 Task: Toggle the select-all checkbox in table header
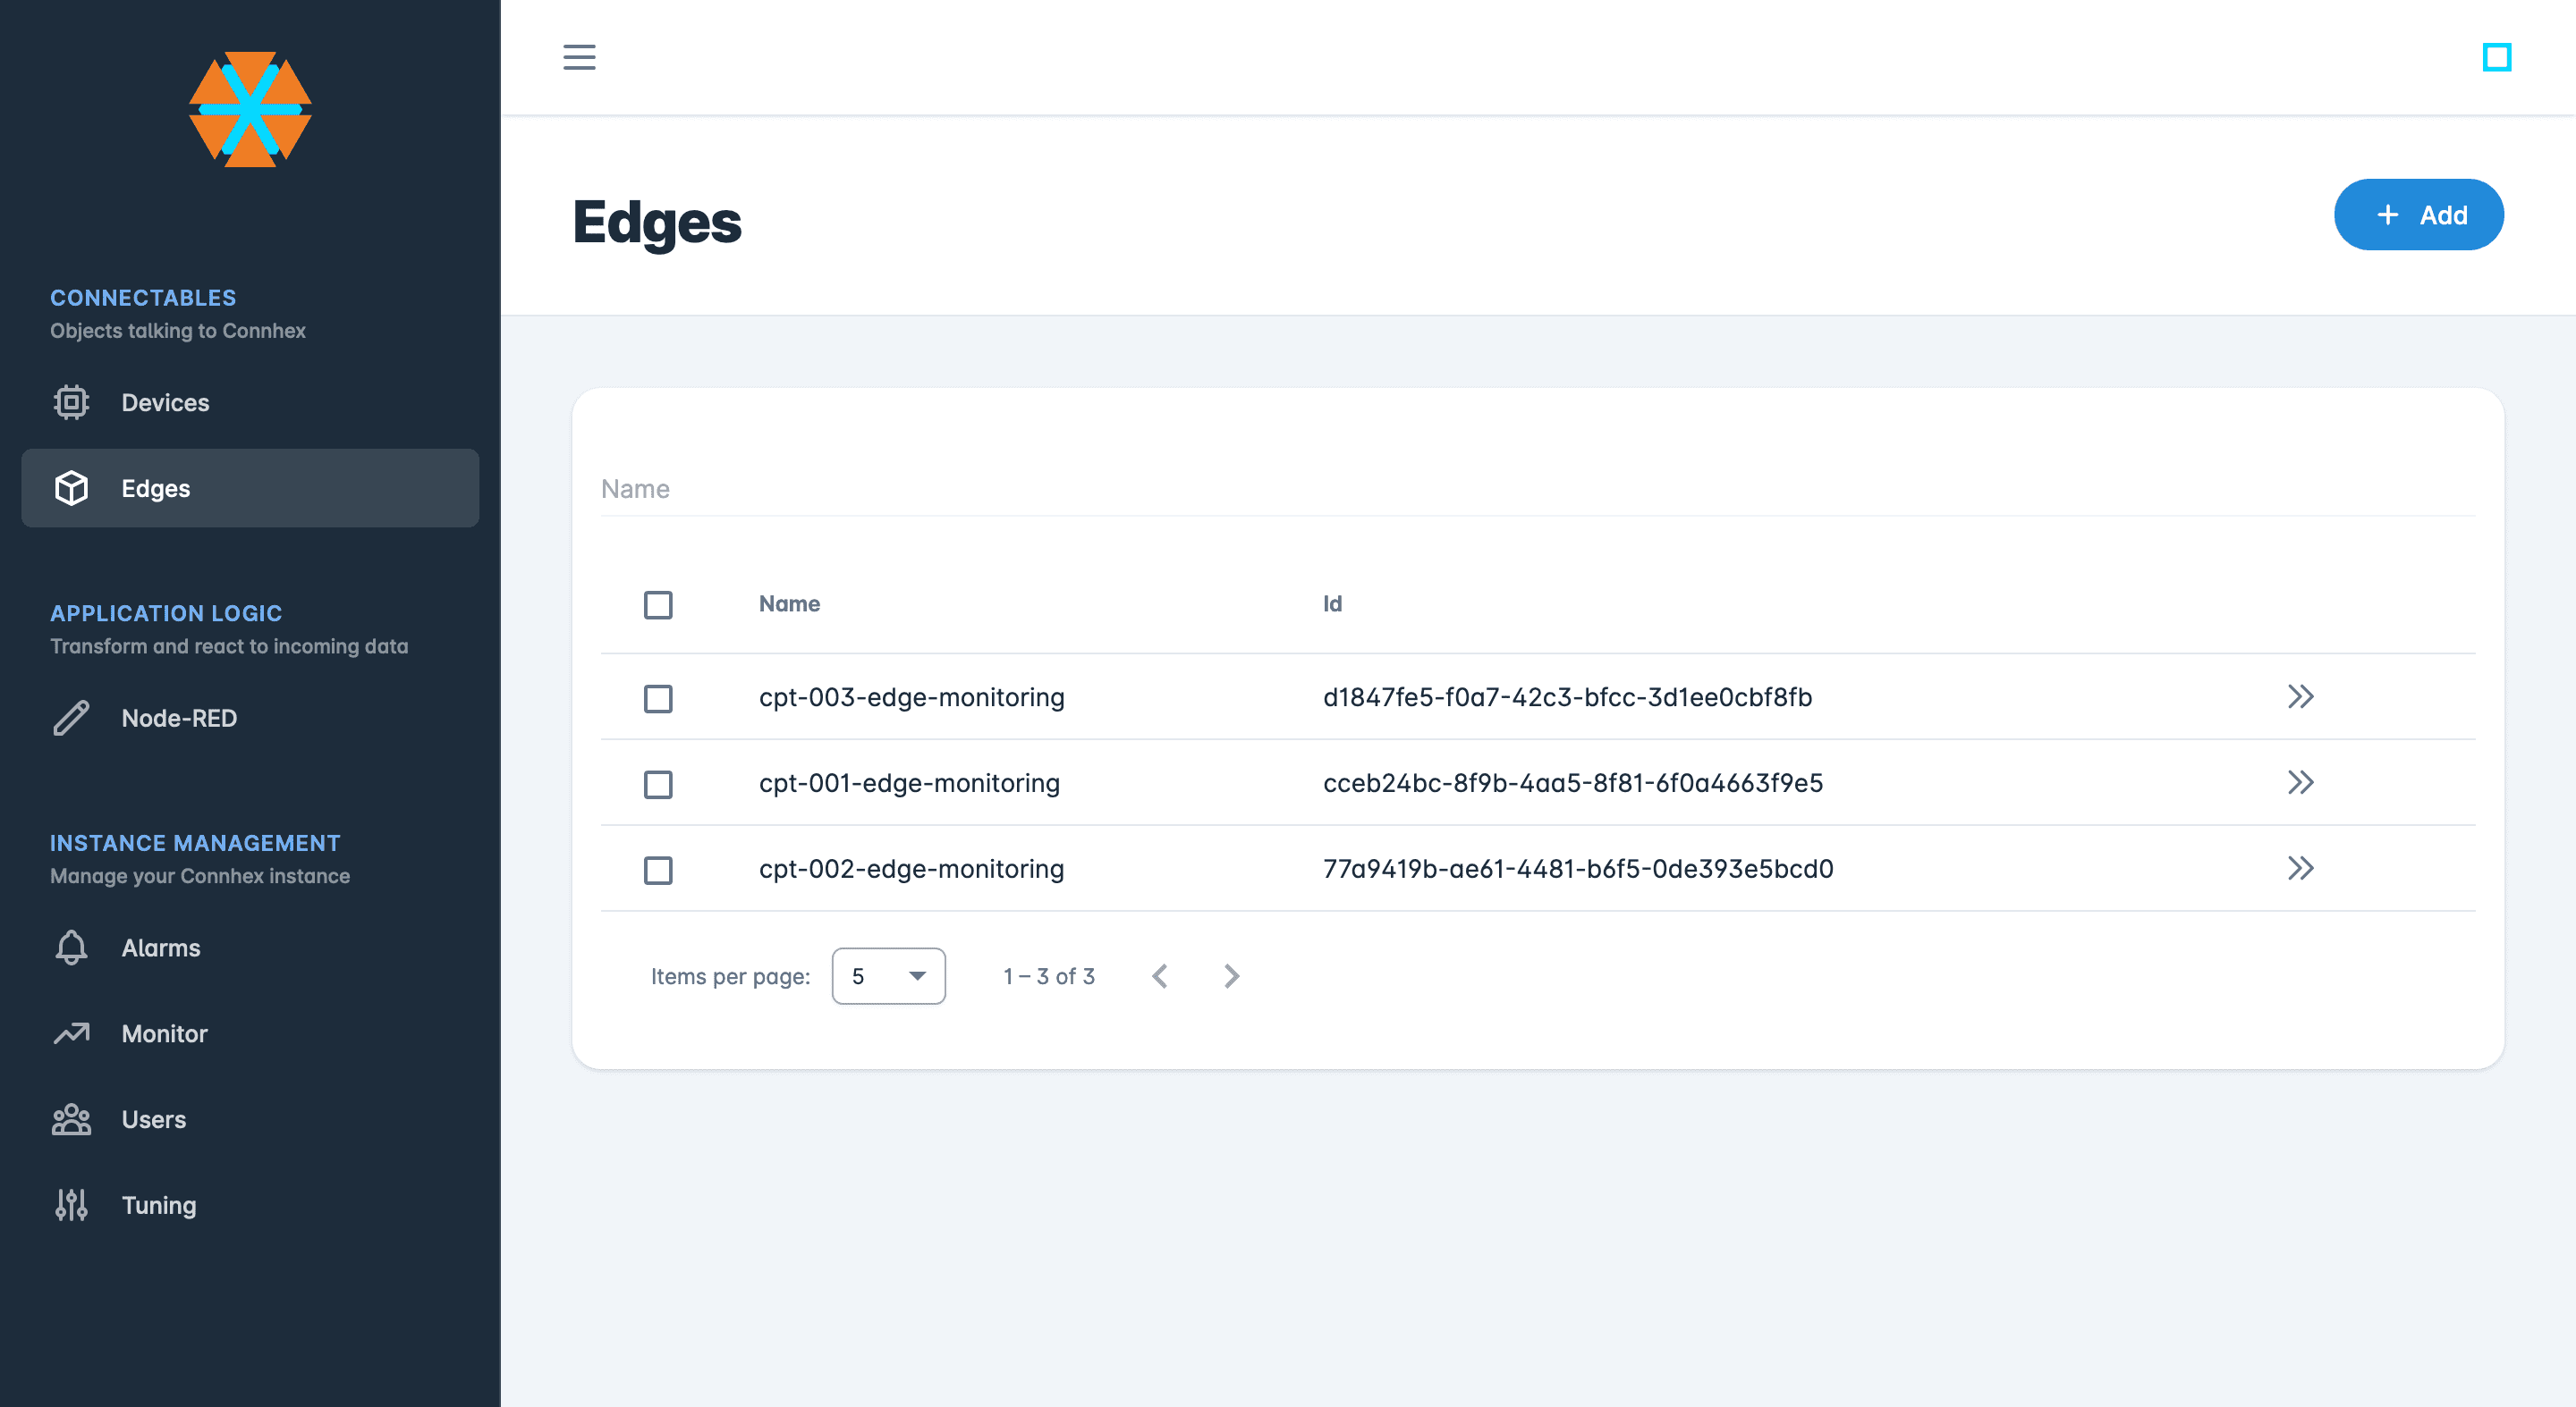pyautogui.click(x=658, y=604)
